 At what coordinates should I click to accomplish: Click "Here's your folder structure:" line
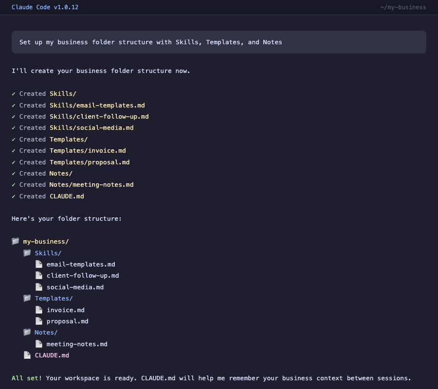[x=67, y=219]
